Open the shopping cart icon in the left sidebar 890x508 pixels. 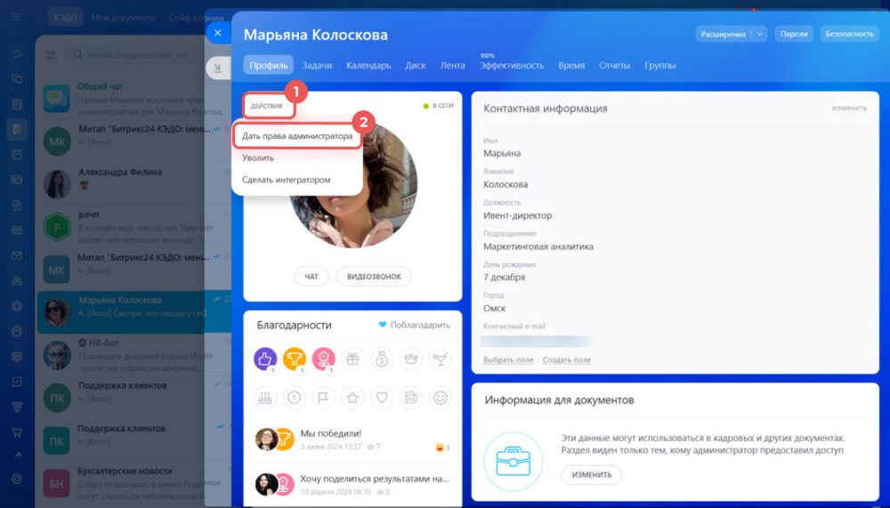(x=16, y=432)
